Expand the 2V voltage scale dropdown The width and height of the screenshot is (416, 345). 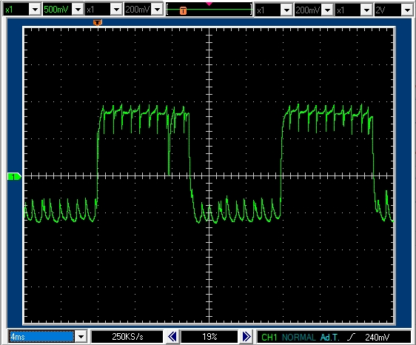click(x=407, y=10)
